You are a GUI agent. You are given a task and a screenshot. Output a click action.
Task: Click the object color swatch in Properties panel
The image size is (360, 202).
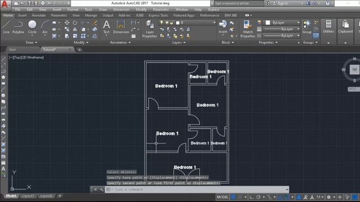[268, 22]
